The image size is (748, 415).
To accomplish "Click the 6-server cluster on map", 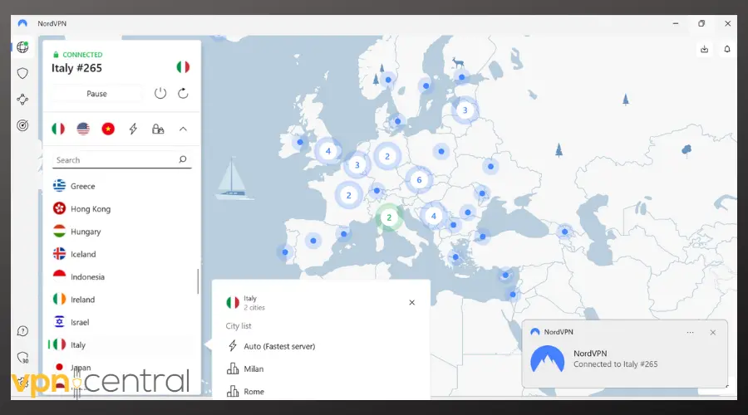I will pos(420,180).
